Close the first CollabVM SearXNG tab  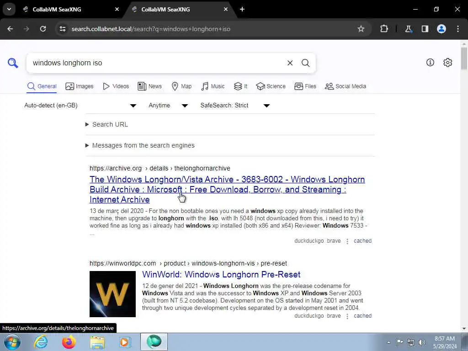117,9
